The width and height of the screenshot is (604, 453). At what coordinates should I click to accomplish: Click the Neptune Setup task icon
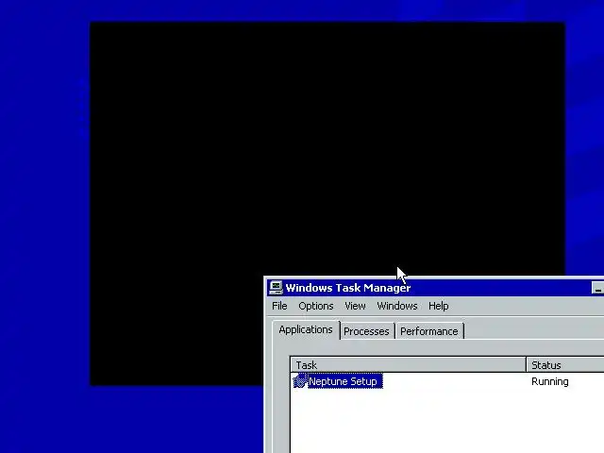300,381
